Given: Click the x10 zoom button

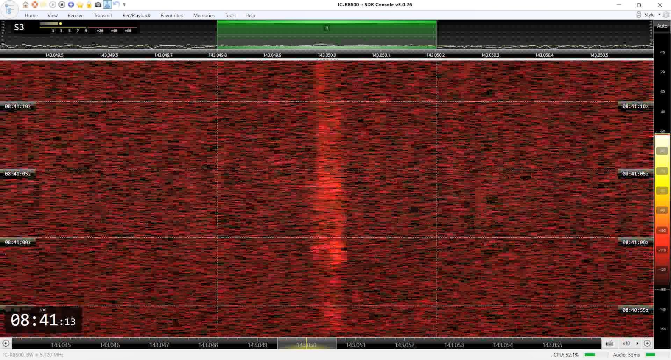Looking at the screenshot, I should coord(626,344).
